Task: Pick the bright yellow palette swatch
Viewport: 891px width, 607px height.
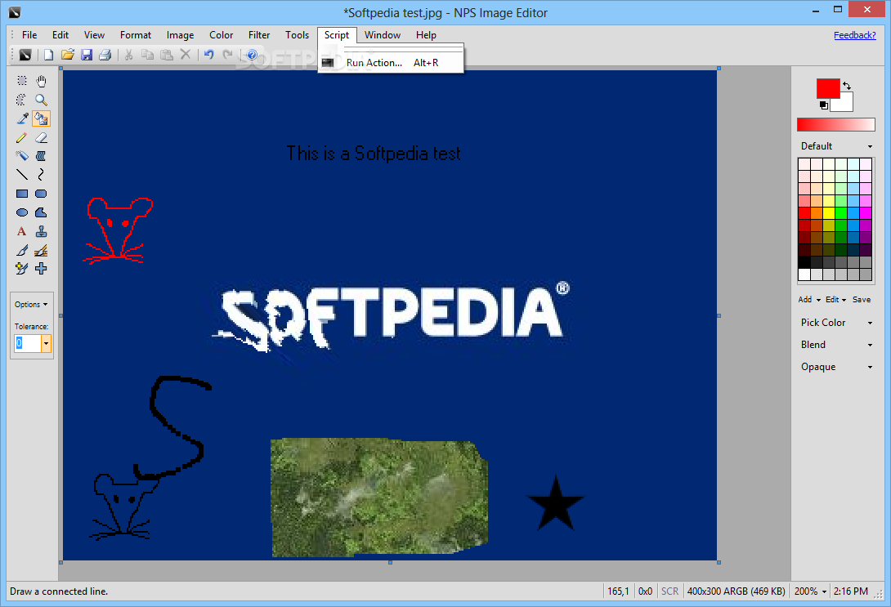Action: point(829,213)
